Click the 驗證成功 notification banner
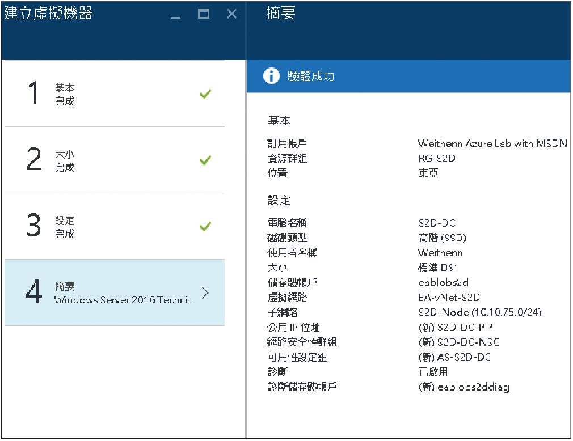Viewport: 573px width, 441px height. 408,76
